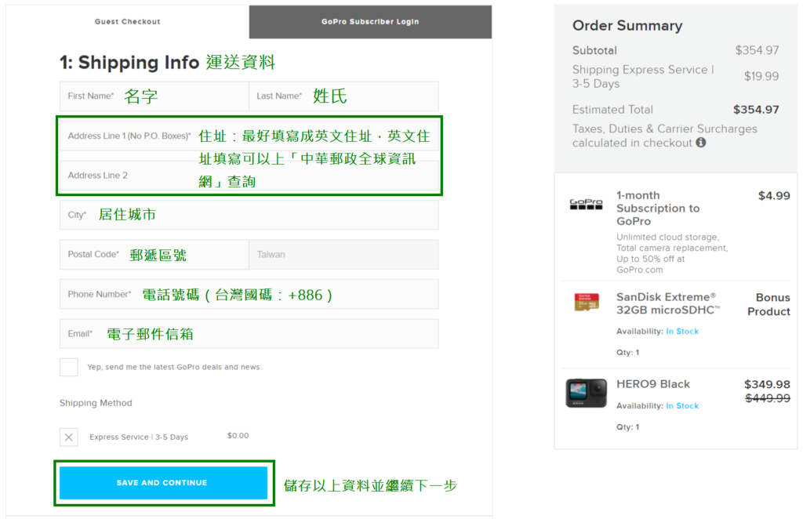Click into the Email field
Screen dimensions: 803x519
click(249, 334)
